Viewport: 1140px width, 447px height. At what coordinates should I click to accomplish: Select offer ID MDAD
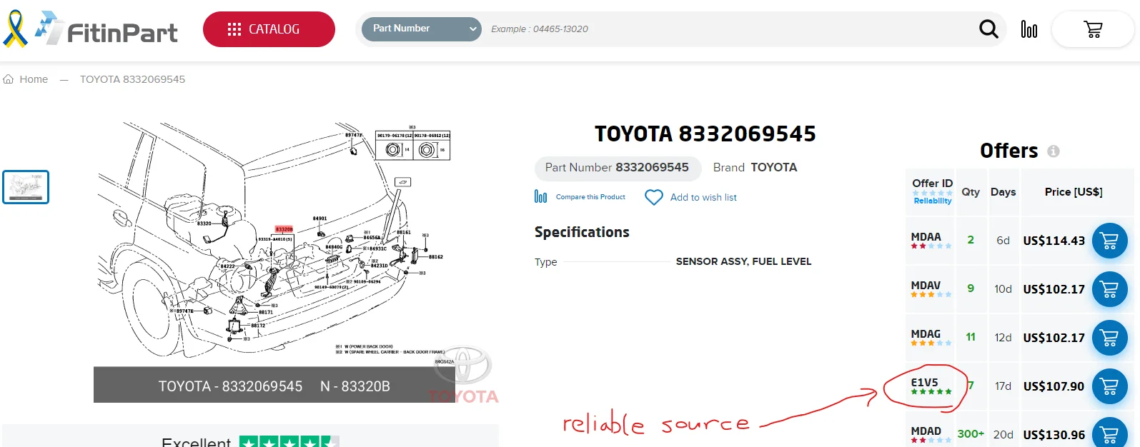[926, 431]
